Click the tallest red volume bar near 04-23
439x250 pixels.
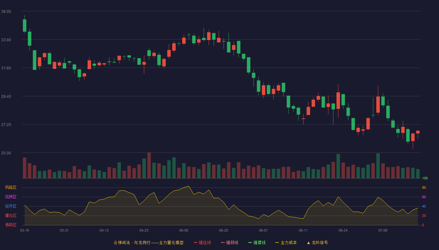pyautogui.click(x=149, y=165)
